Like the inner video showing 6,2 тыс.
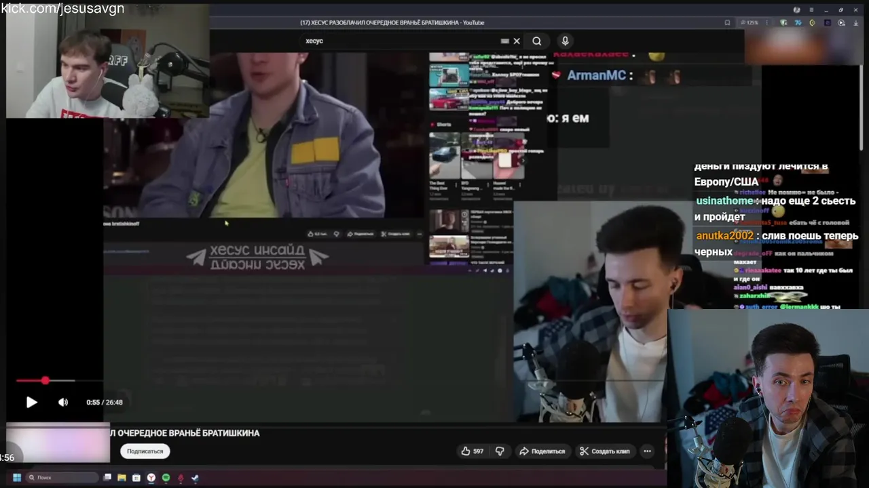Viewport: 869px width, 488px height. [x=317, y=234]
